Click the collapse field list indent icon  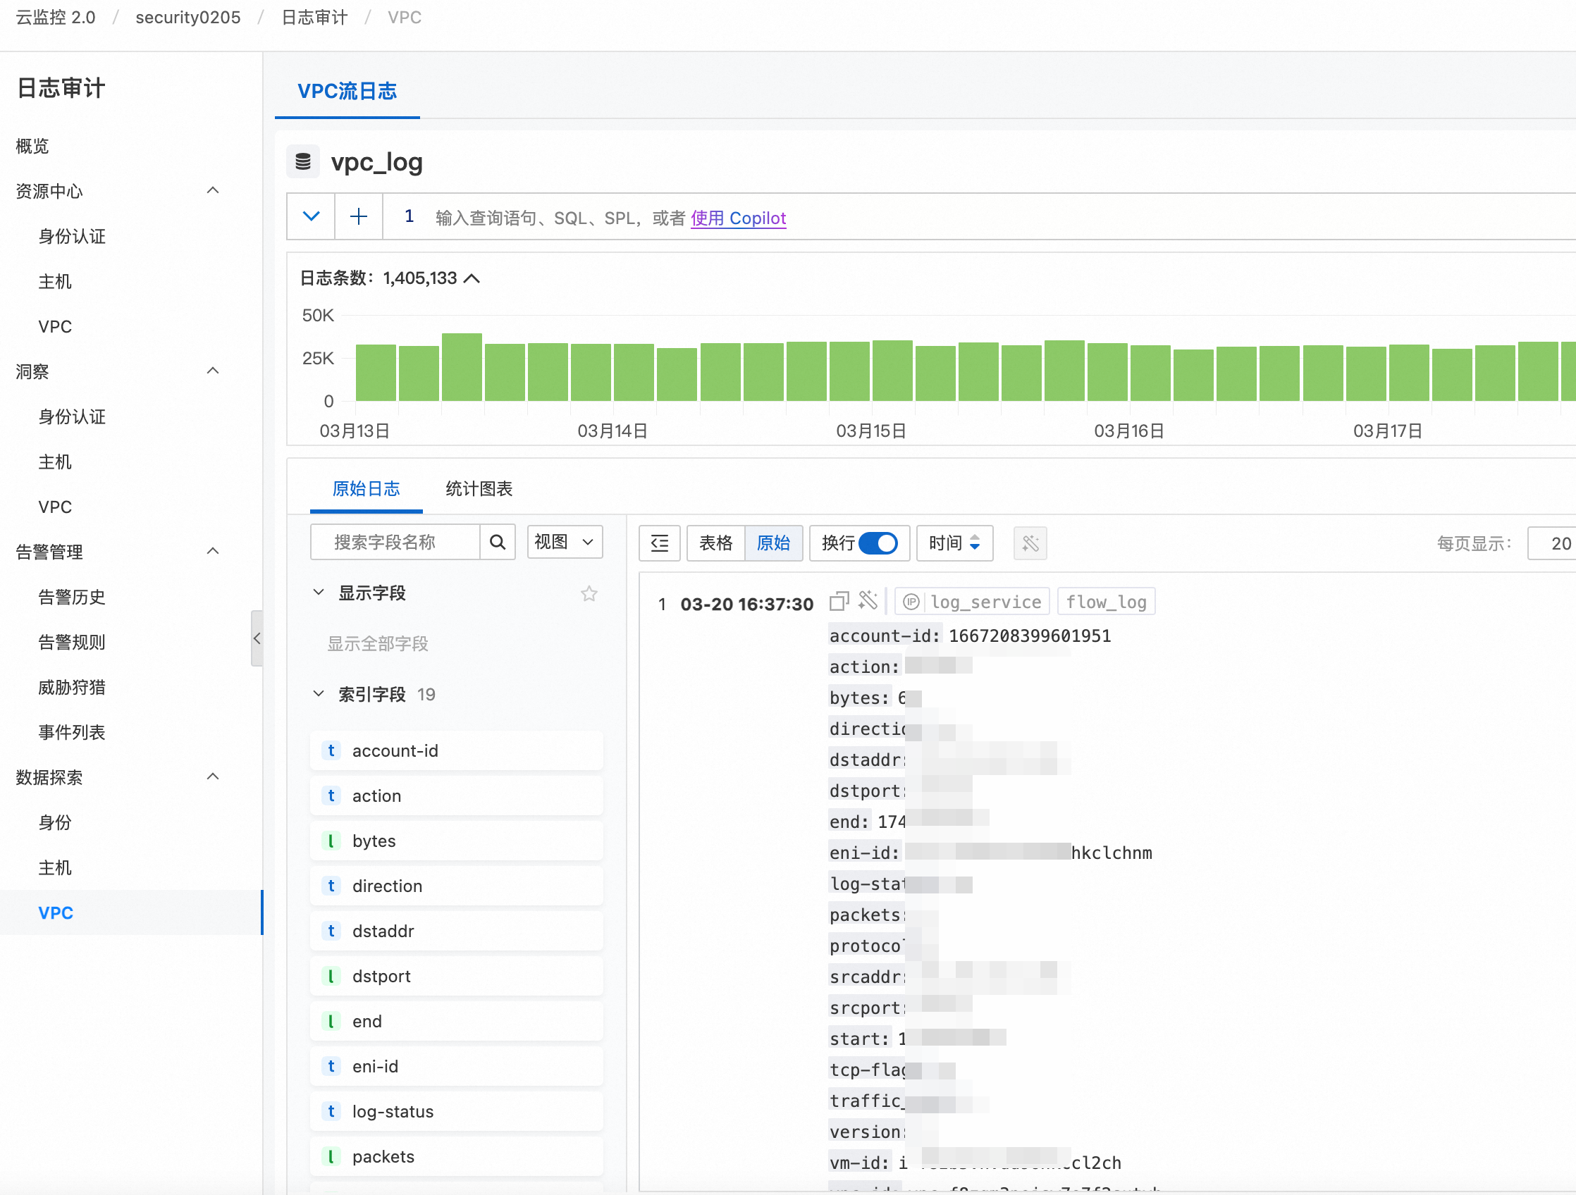click(660, 543)
